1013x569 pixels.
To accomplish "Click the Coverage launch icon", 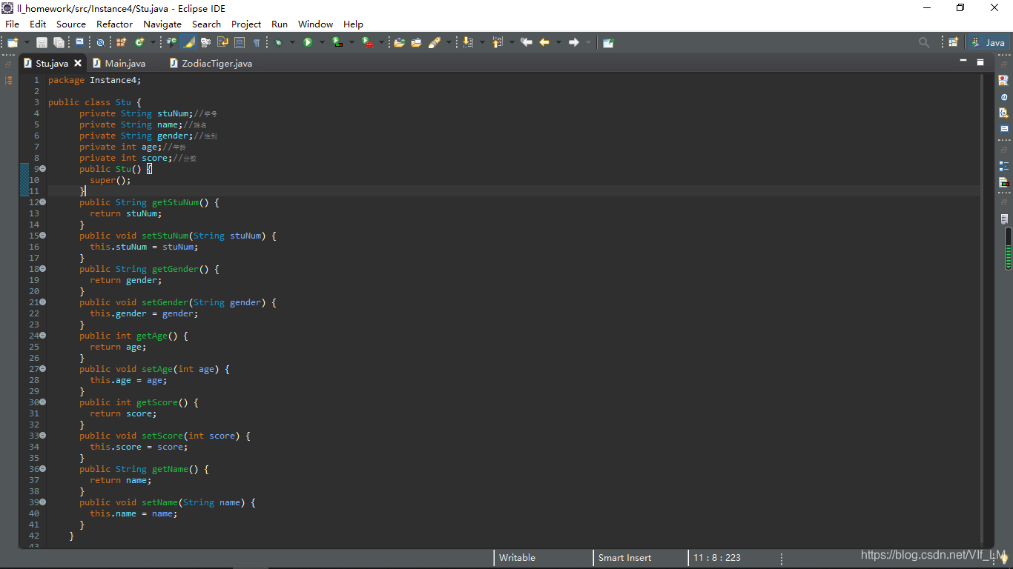I will coord(337,42).
